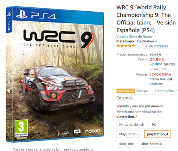The height and width of the screenshot is (151, 178).
Task: Click the PS4 logo on game cover
Action: coord(36,15)
